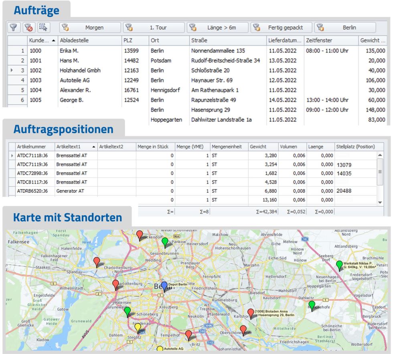401x354 pixels.
Task: Click the selection cursor icon in Aufträge toolbar
Action: pyautogui.click(x=43, y=27)
